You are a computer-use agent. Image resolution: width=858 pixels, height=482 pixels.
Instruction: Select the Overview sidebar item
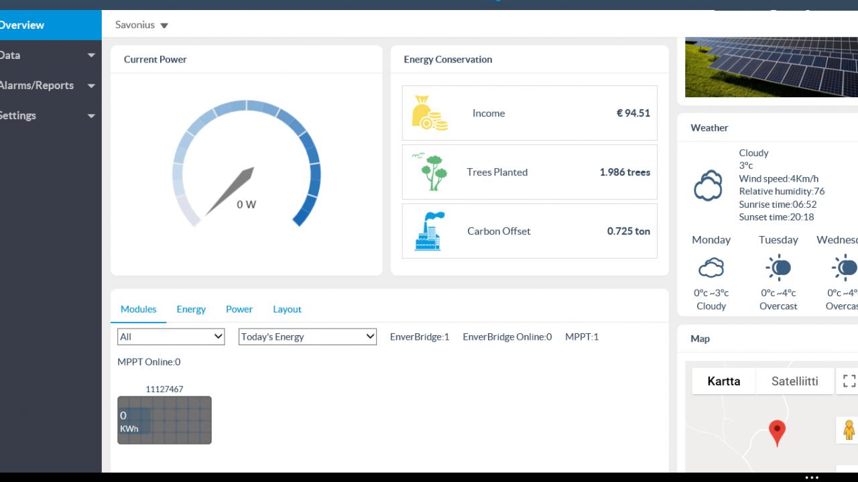51,25
